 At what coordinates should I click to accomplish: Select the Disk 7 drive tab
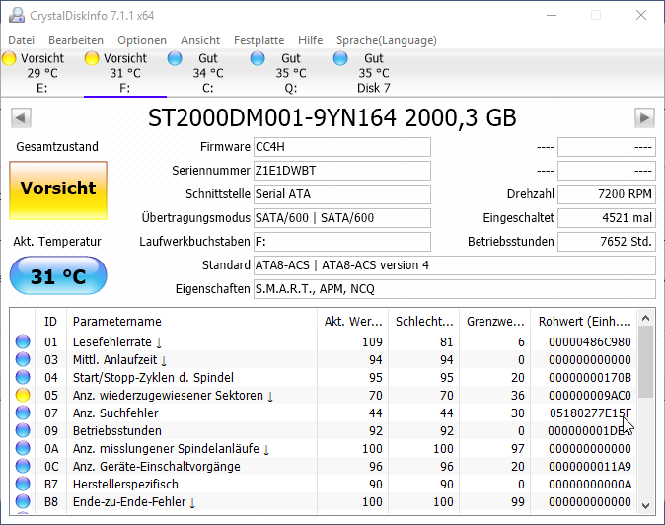tap(373, 73)
